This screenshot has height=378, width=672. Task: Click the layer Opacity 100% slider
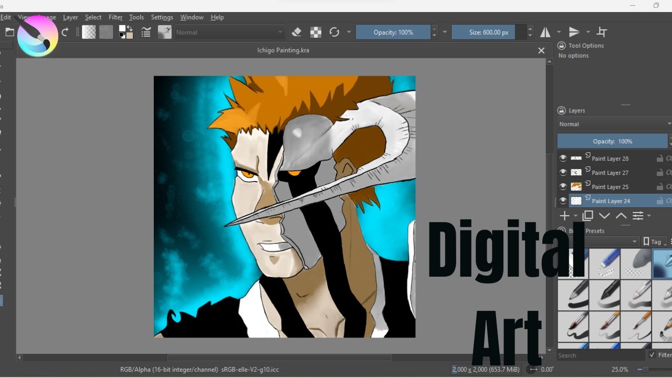tap(613, 141)
